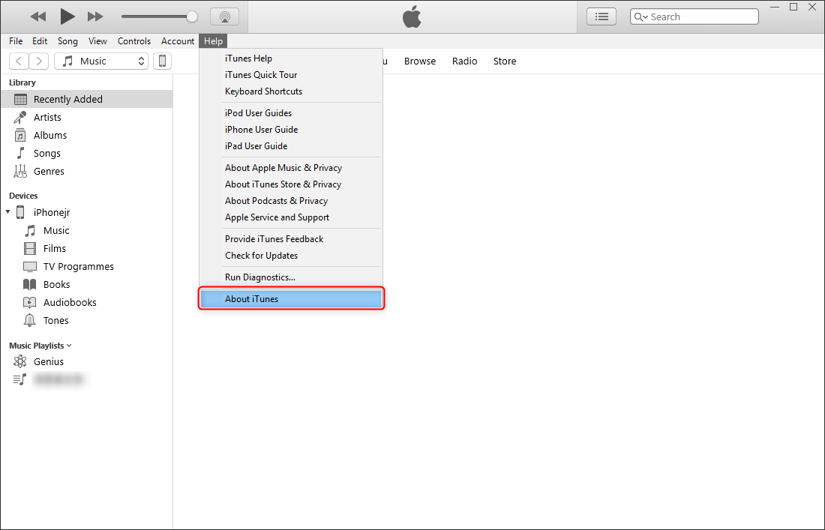Open the Account menu

click(177, 41)
